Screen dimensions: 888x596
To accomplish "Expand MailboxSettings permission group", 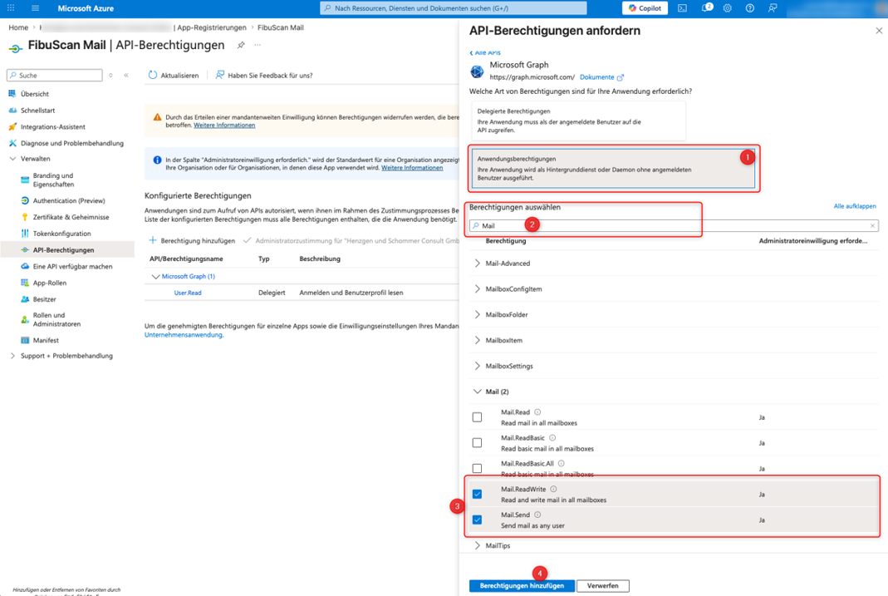I will 478,366.
